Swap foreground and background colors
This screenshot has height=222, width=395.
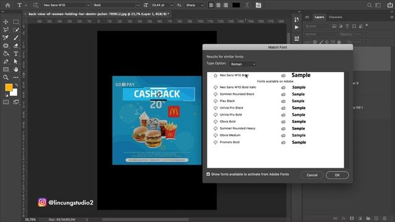click(17, 85)
